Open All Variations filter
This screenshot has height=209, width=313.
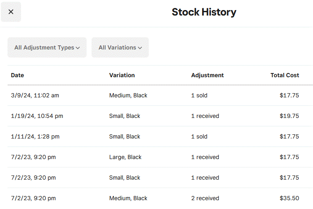tap(120, 47)
